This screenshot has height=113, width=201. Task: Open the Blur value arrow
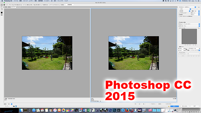[199, 13]
